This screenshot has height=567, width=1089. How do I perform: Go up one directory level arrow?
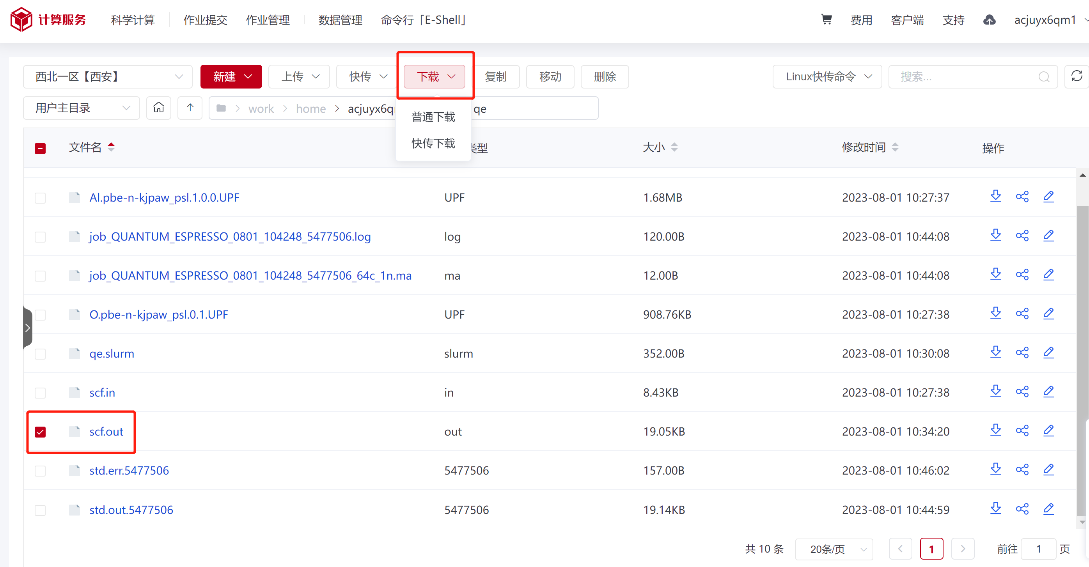coord(190,108)
